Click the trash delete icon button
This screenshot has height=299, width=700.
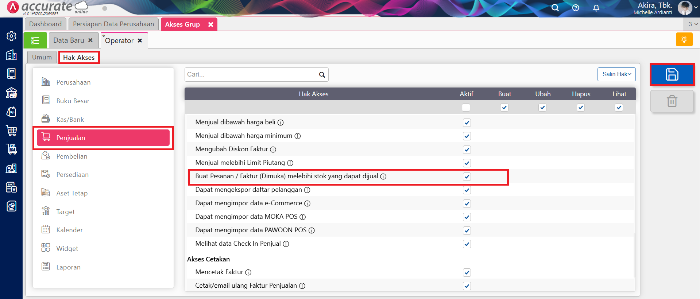click(672, 101)
